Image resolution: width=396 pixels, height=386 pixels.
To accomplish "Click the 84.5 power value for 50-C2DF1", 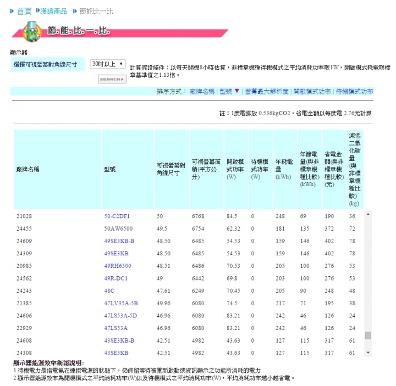I will point(232,216).
